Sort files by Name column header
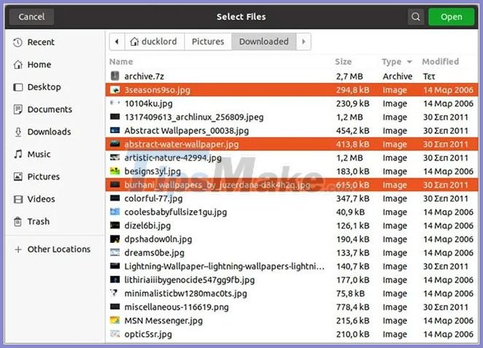This screenshot has height=348, width=483. coord(121,61)
